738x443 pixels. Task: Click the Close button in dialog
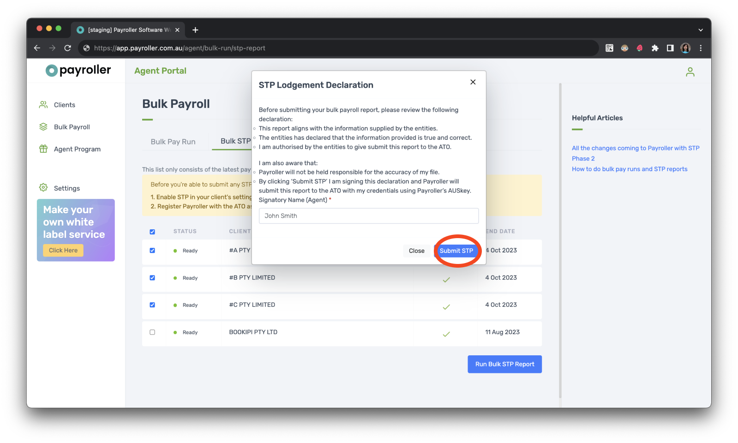click(416, 251)
